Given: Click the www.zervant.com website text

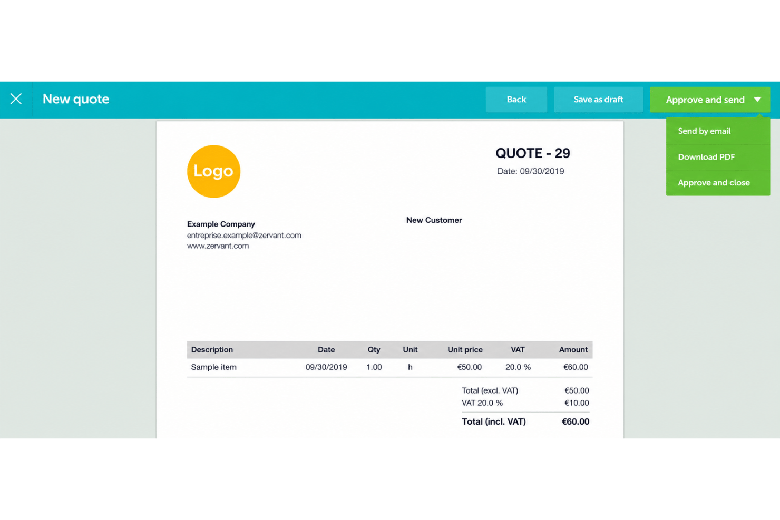Looking at the screenshot, I should [x=218, y=246].
